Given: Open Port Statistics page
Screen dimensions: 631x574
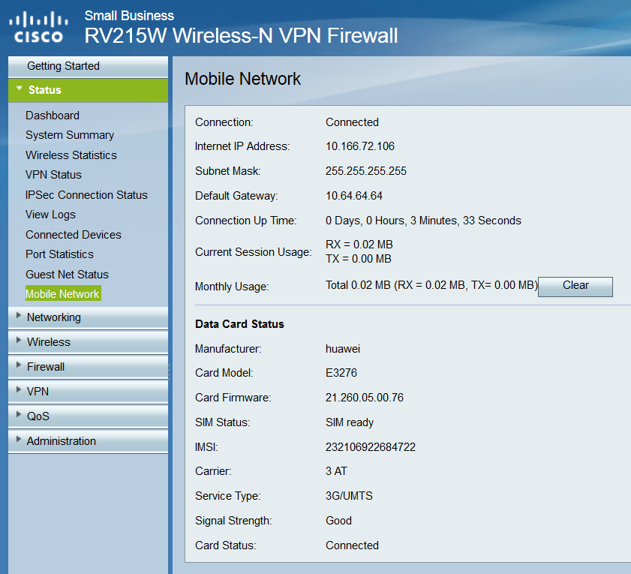Looking at the screenshot, I should [x=59, y=254].
